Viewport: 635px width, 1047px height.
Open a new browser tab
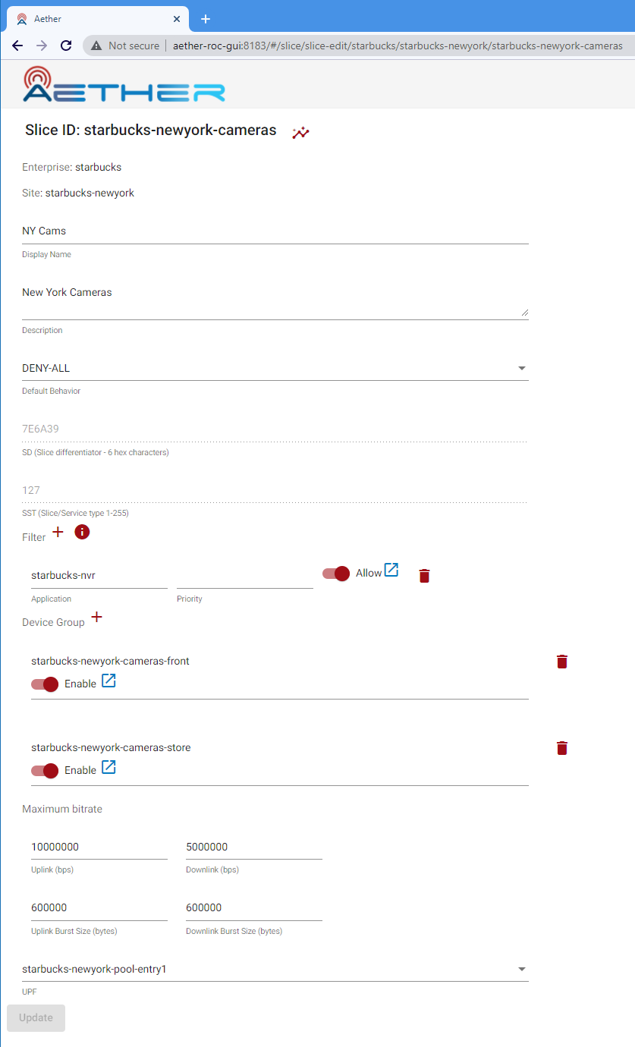pyautogui.click(x=205, y=19)
